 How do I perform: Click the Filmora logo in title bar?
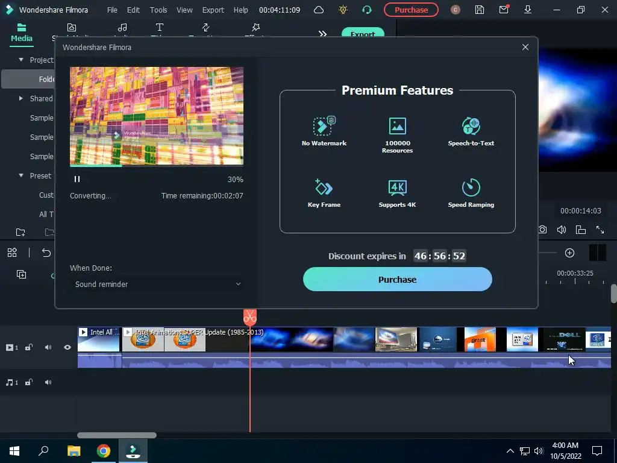click(8, 10)
